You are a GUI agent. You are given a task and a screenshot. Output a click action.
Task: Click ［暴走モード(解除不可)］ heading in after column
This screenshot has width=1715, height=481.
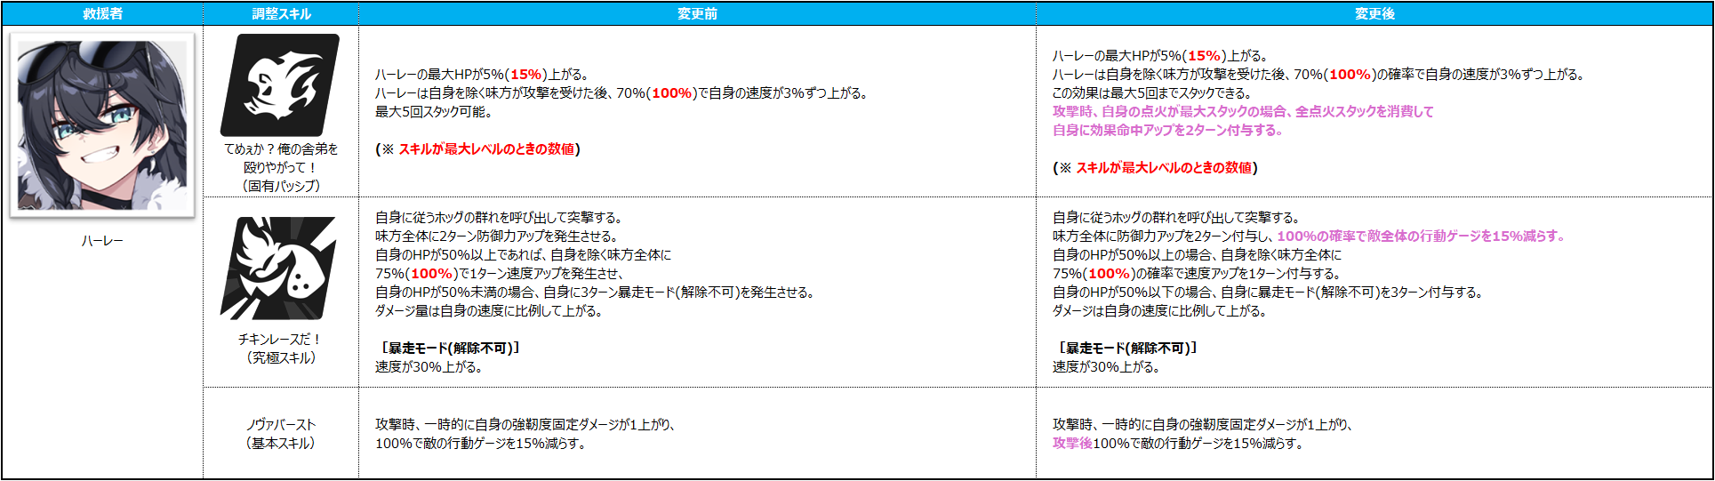tap(1127, 348)
